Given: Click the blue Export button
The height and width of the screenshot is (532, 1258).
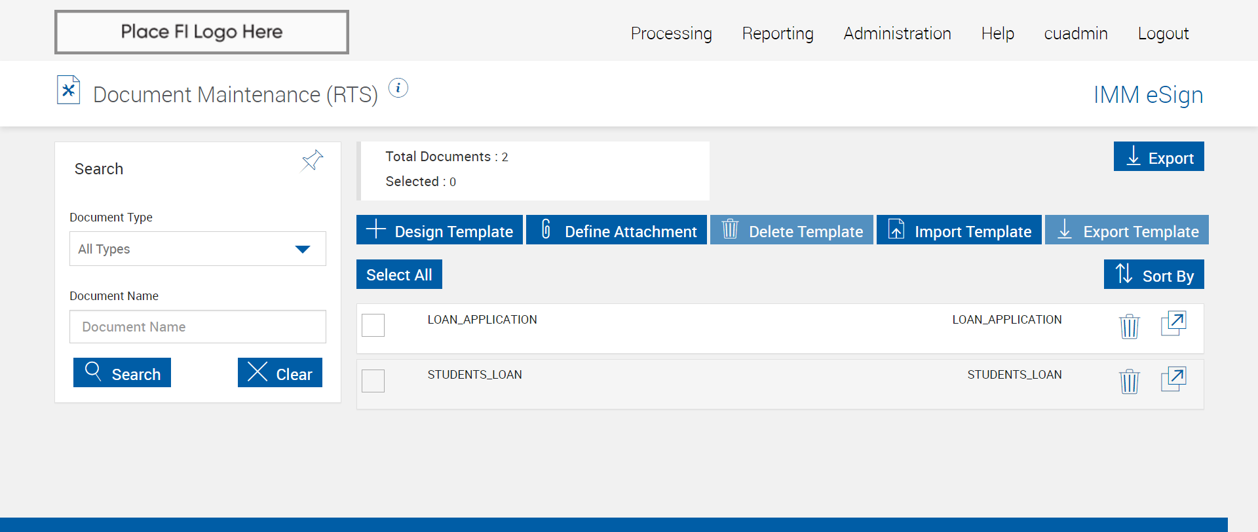Looking at the screenshot, I should 1158,157.
